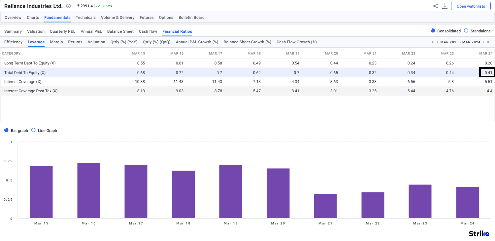Switch to Margin ratios
495x241 pixels.
tap(56, 42)
